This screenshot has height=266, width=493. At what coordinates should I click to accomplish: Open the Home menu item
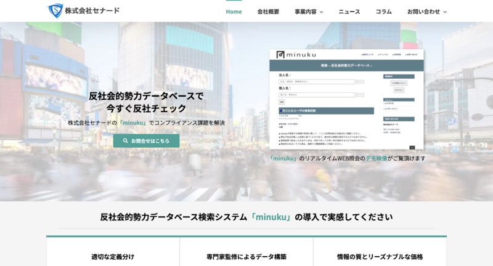tap(234, 12)
